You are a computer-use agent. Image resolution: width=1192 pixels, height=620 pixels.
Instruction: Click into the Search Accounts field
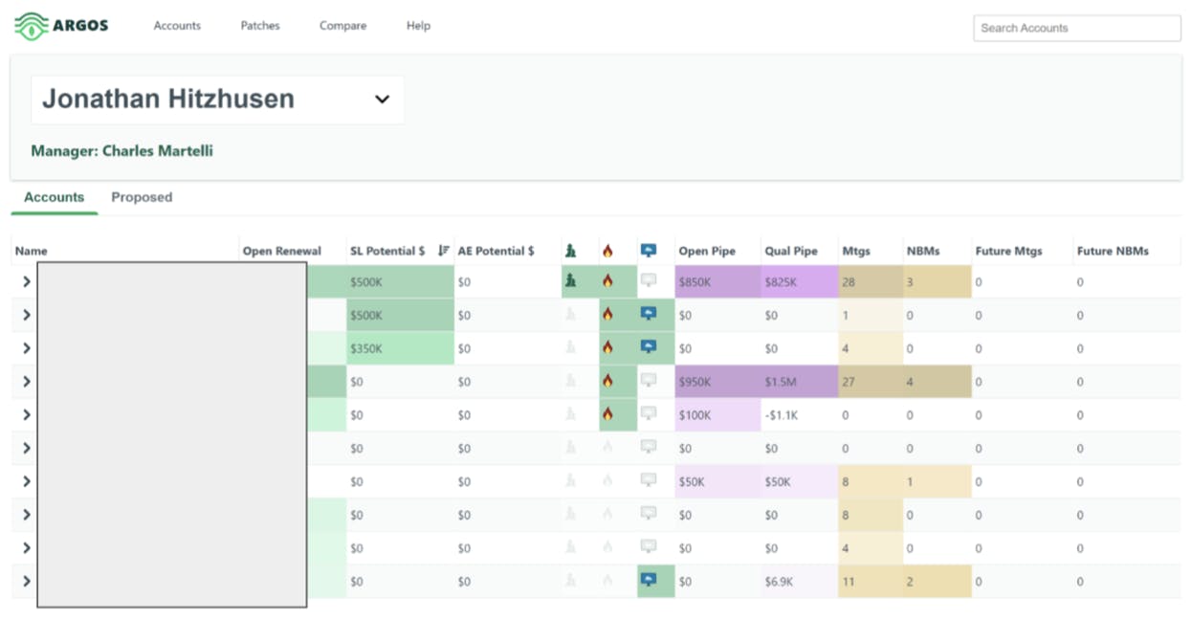pos(1076,28)
